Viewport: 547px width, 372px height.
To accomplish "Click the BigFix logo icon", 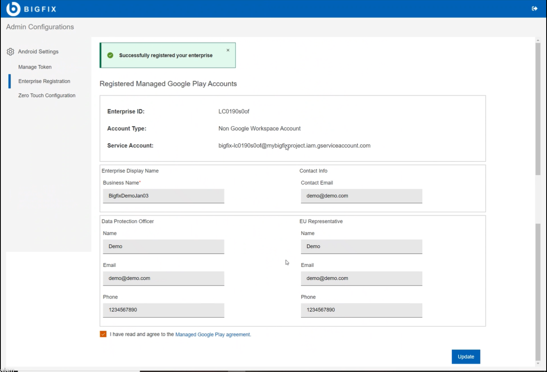I will pyautogui.click(x=13, y=8).
